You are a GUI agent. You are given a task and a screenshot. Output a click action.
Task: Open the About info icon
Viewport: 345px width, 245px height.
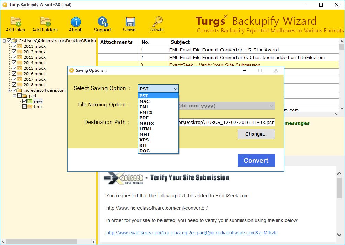(76, 22)
